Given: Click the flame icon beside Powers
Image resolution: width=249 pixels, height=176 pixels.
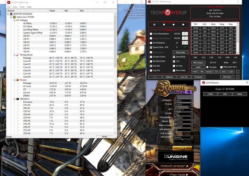Looking at the screenshot, I should pyautogui.click(x=18, y=80).
